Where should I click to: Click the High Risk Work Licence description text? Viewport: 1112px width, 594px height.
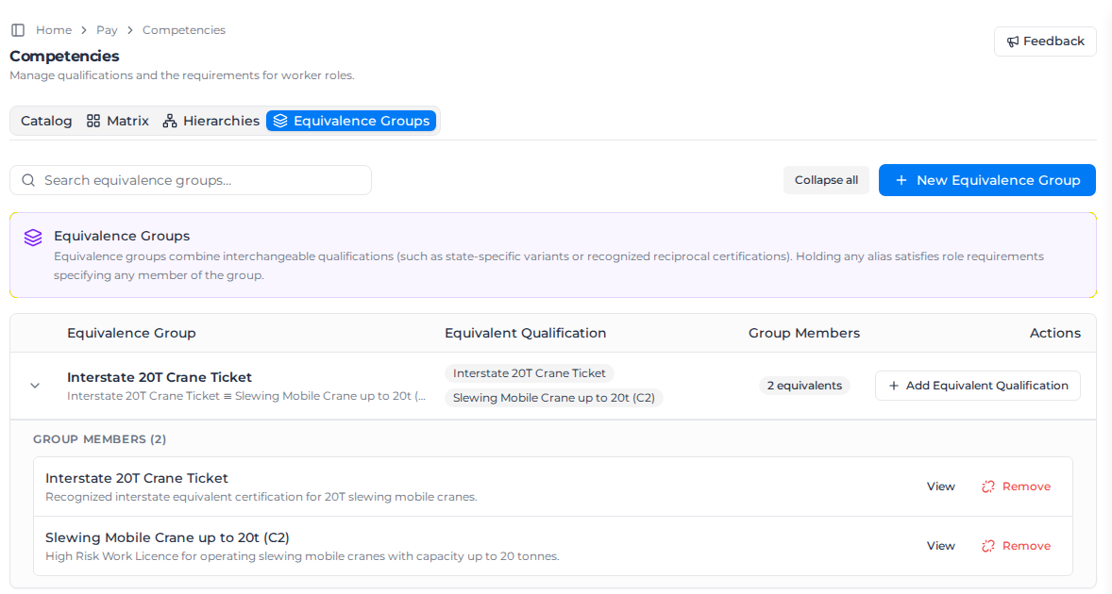click(x=302, y=556)
